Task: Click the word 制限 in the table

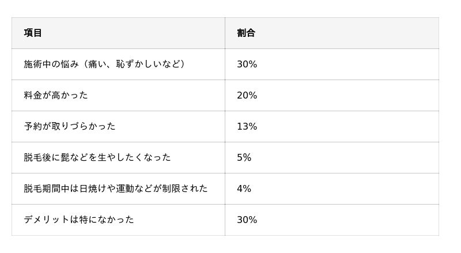Action: pos(171,188)
